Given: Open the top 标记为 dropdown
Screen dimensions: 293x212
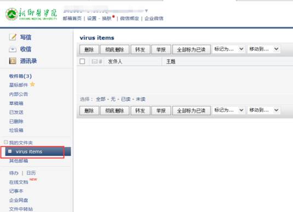Looking at the screenshot, I should click(x=229, y=49).
